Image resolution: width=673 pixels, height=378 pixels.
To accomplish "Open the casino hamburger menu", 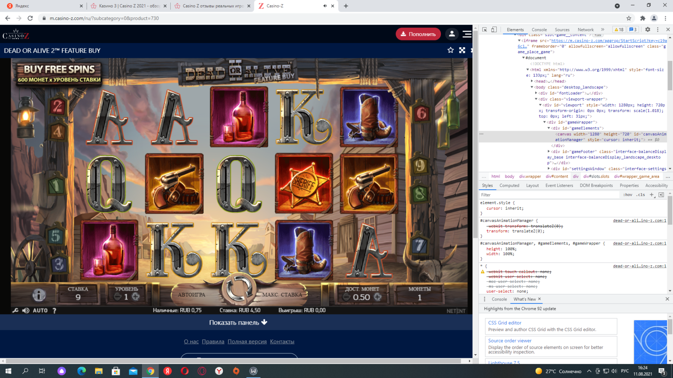I will click(467, 34).
